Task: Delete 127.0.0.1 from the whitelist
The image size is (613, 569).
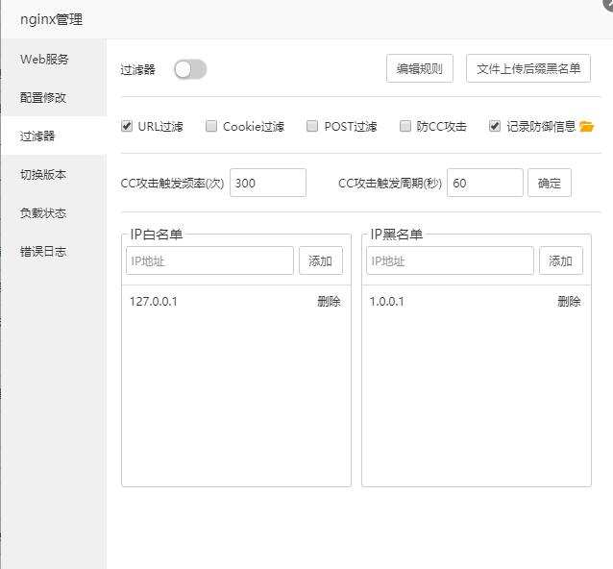Action: click(329, 302)
